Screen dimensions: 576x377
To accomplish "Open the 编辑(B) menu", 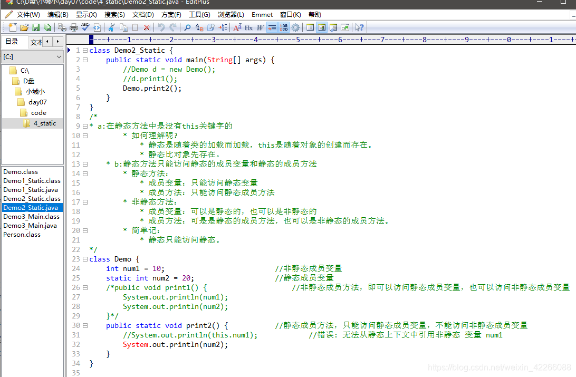I will (x=57, y=15).
